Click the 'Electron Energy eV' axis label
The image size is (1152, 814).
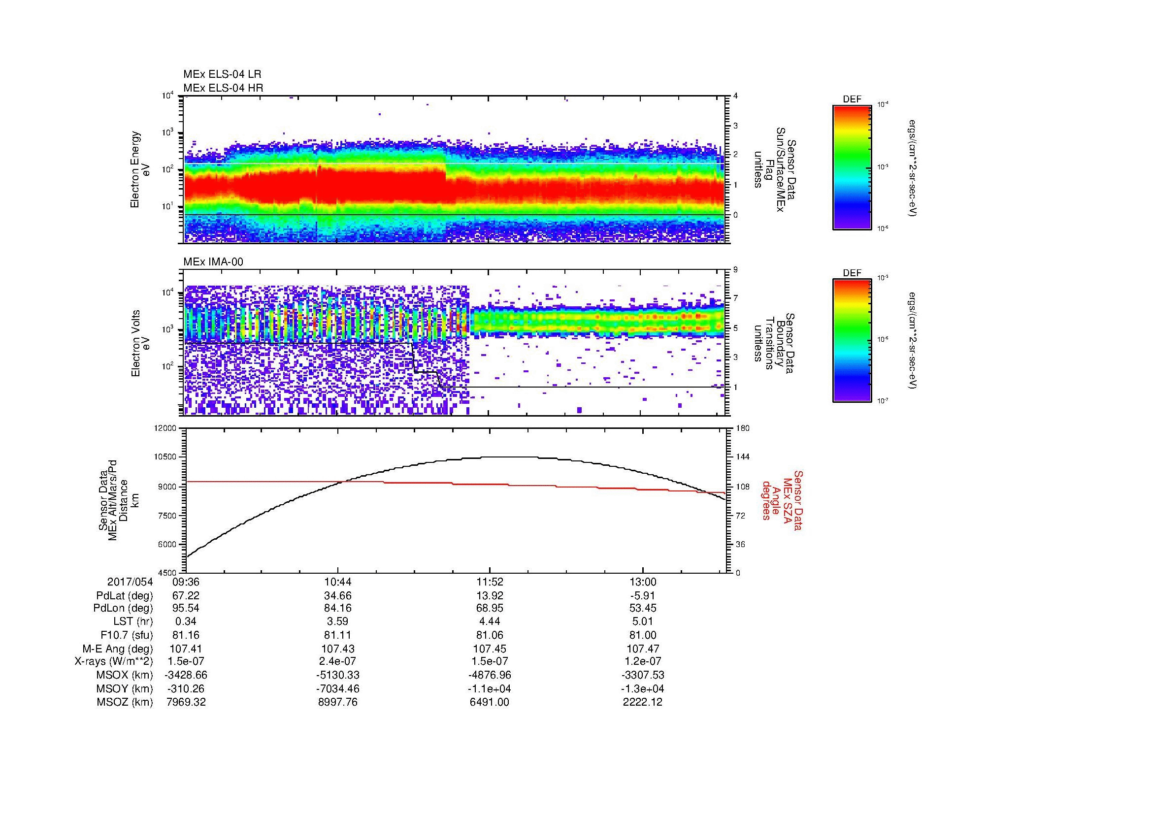click(x=140, y=169)
